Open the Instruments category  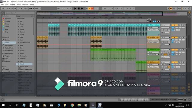pos(9,45)
